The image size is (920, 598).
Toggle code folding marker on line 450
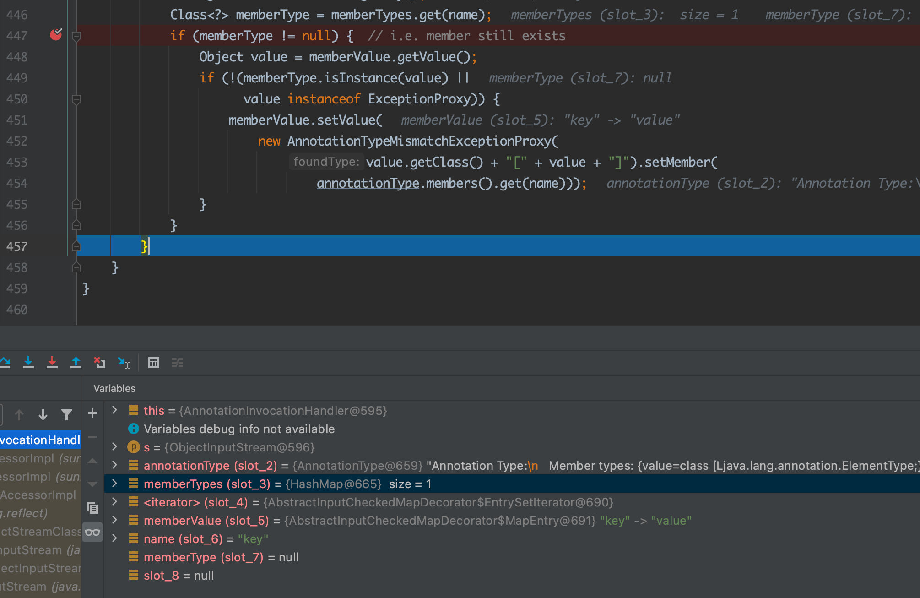click(x=76, y=99)
